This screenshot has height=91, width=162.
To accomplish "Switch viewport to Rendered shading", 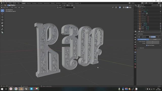I will point(131,7).
